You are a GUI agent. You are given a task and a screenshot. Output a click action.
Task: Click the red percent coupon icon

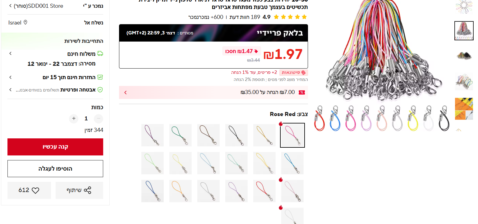tap(301, 92)
